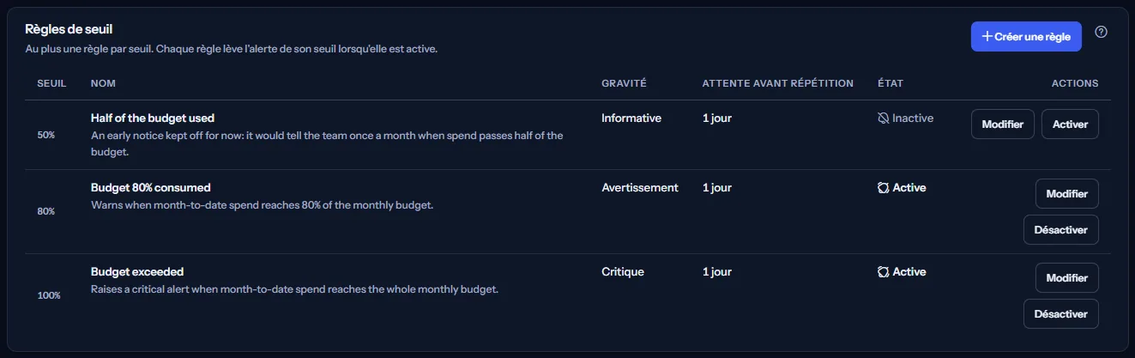The image size is (1135, 358).
Task: Click the Active status icon on the 100% rule
Action: (884, 271)
